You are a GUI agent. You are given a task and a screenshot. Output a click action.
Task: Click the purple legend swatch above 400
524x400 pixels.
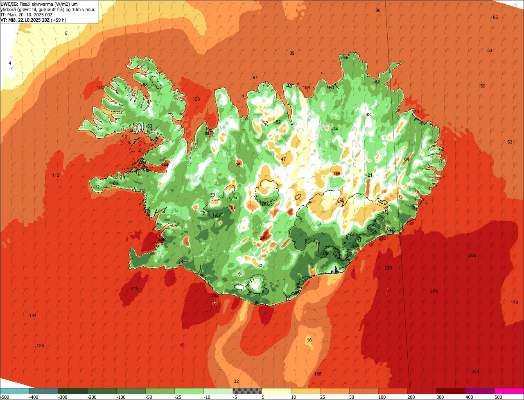tap(480, 391)
